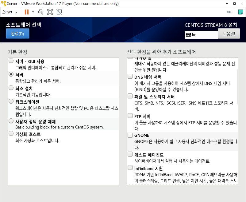Open the power options dropdown arrow

33,12
